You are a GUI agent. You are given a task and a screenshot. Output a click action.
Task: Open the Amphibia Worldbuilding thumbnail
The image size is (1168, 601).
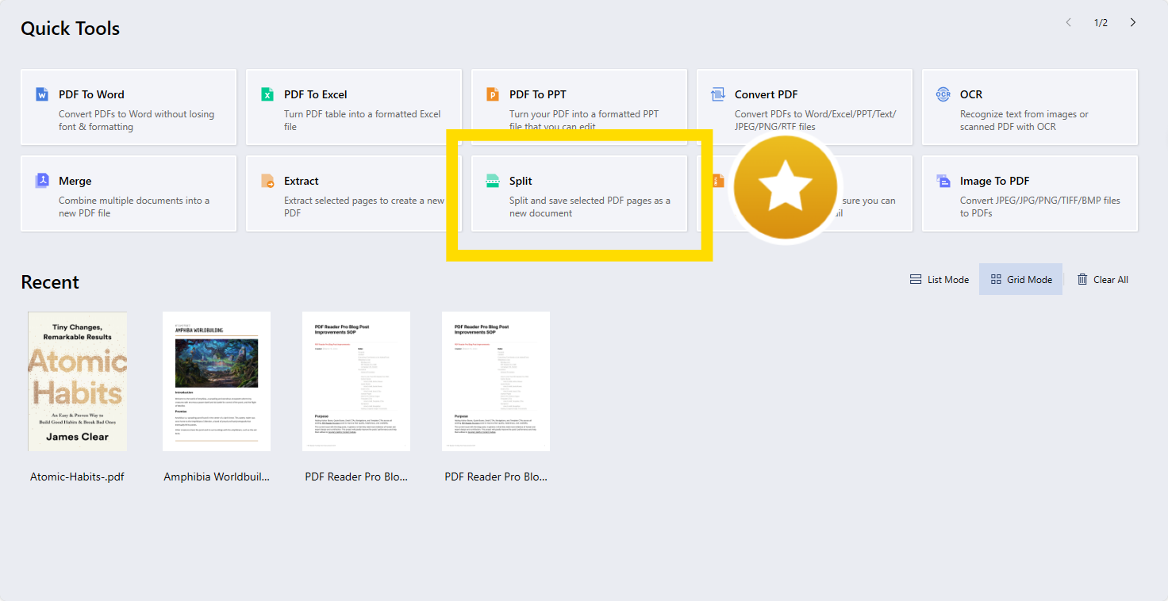click(217, 381)
